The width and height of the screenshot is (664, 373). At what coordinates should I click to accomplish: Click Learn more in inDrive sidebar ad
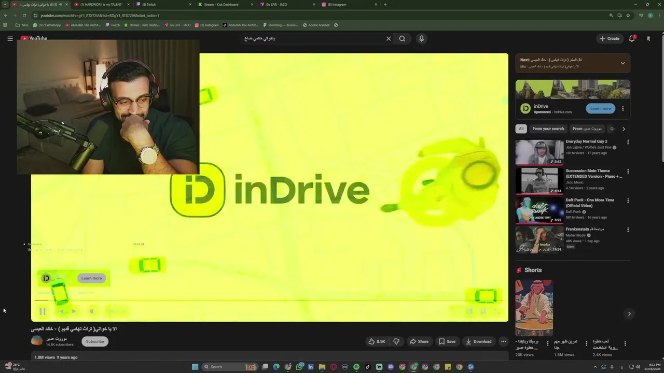tap(600, 108)
